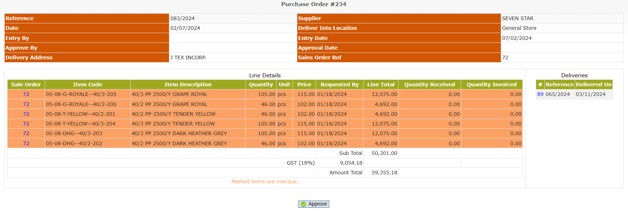Open sale order 72 for T-YELLOW 40/2-201 row
This screenshot has width=628, height=211.
tap(26, 114)
